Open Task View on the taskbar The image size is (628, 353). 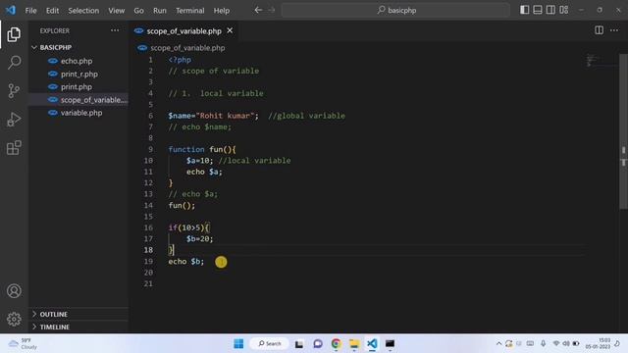299,343
